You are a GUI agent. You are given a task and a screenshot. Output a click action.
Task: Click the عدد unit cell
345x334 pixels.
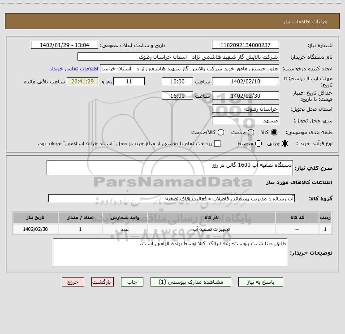pyautogui.click(x=125, y=229)
